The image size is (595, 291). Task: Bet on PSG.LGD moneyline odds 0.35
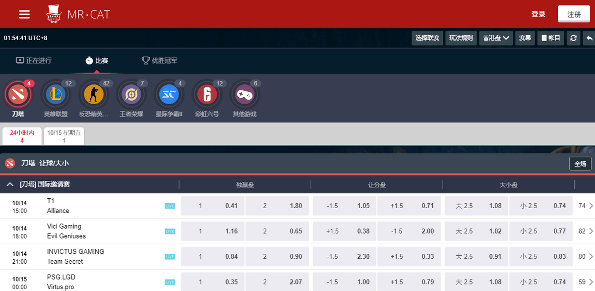(212, 282)
